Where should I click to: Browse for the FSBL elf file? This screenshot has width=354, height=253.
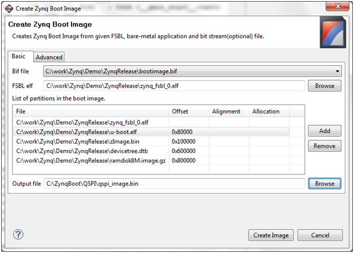pyautogui.click(x=325, y=86)
